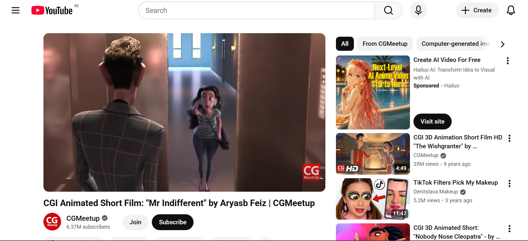This screenshot has height=241, width=528.
Task: Click the 5.2M views 3 years ago text
Action: pos(443,200)
